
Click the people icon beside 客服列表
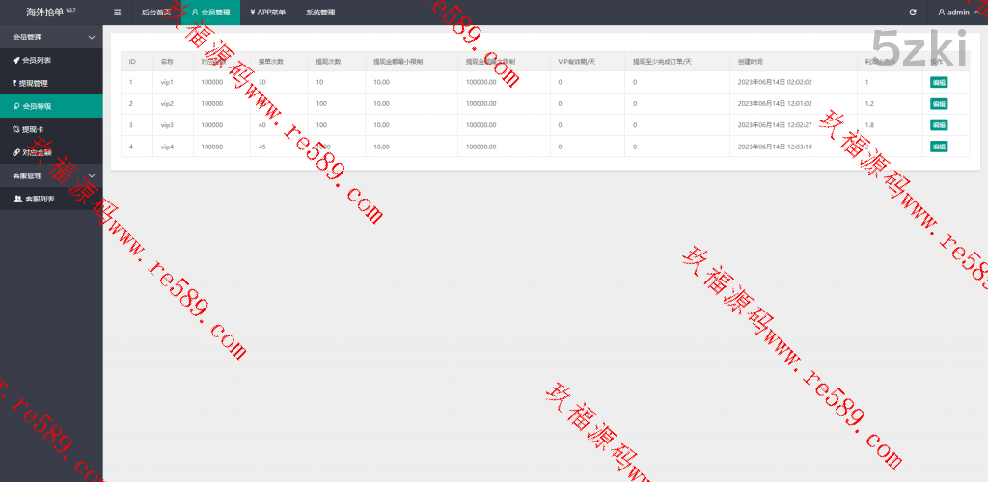click(x=17, y=199)
